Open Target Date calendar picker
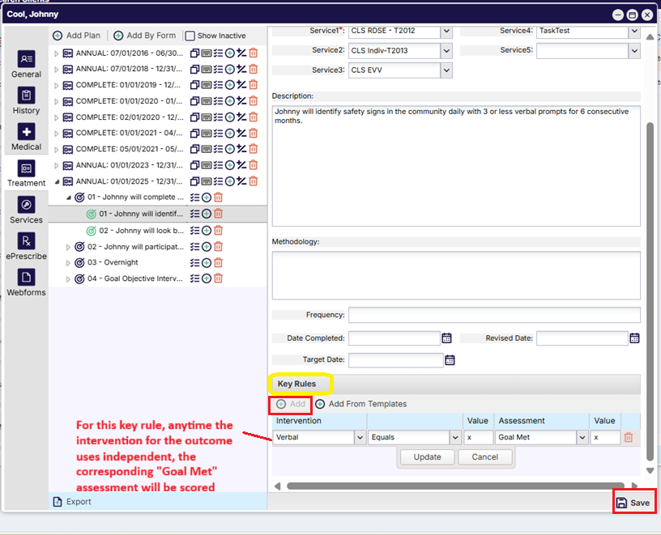Image resolution: width=661 pixels, height=535 pixels. pyautogui.click(x=450, y=360)
